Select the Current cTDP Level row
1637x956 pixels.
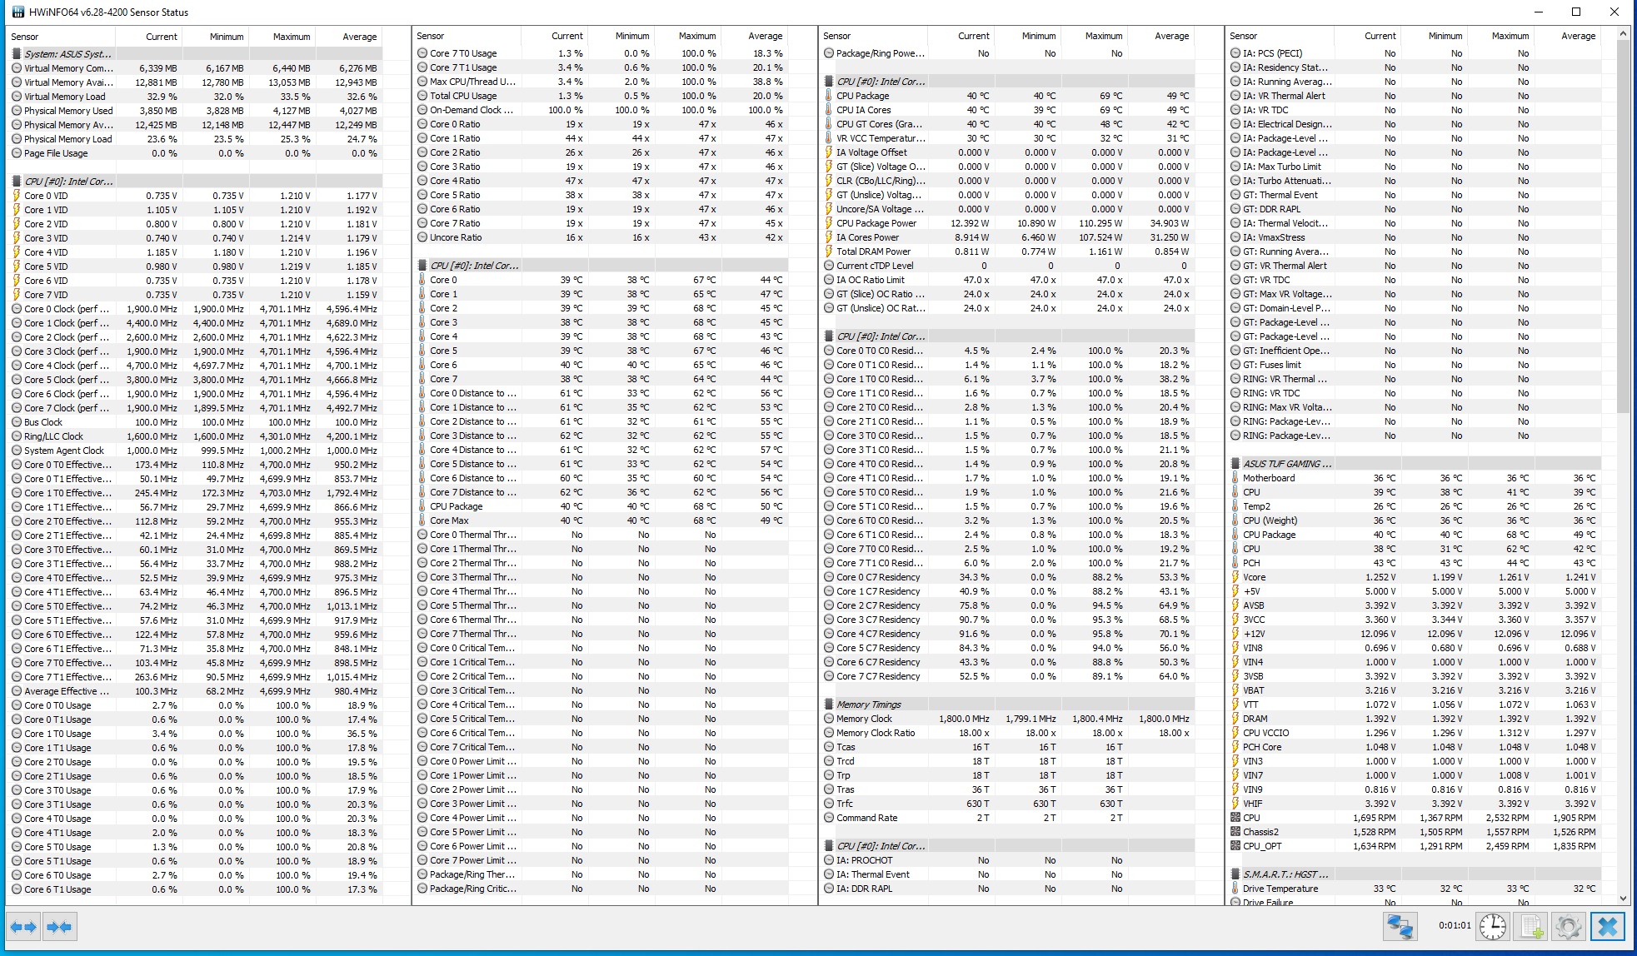click(x=1008, y=266)
